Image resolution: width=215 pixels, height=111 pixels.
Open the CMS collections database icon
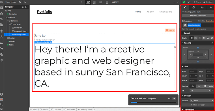[2, 31]
